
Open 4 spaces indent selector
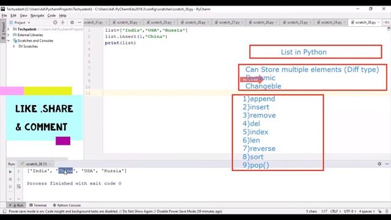tap(367, 211)
